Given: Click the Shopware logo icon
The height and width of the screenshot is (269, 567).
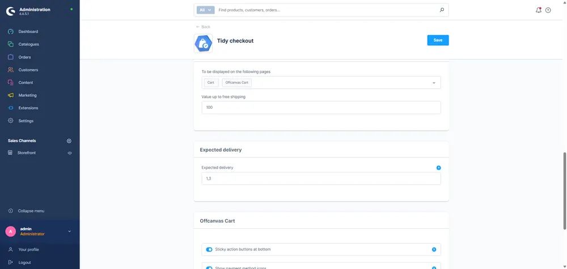Looking at the screenshot, I should click(x=11, y=11).
